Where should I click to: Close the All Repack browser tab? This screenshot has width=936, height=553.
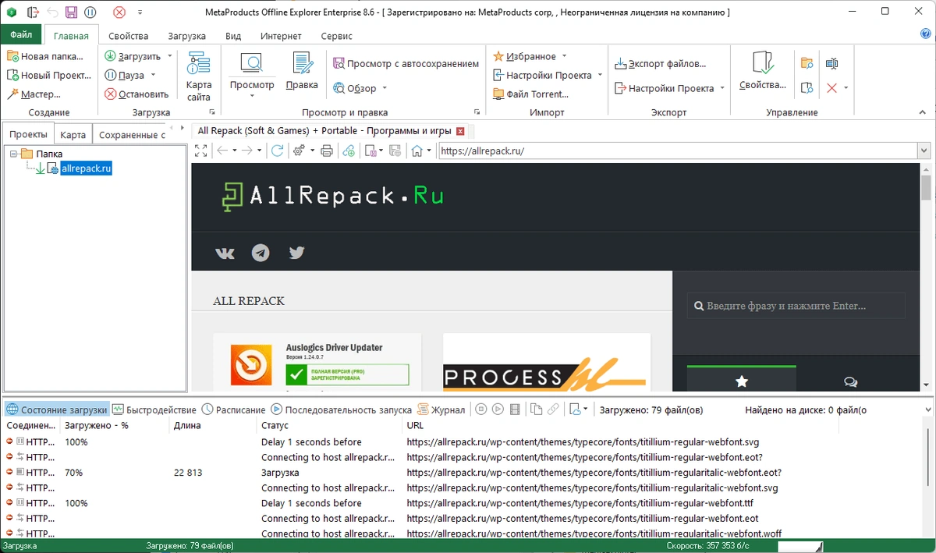[460, 131]
